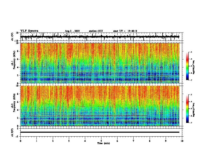The height and width of the screenshot is (158, 205).
Task: Click the ch.2 color scale log(PSD) unit label
Action: coord(194,110)
